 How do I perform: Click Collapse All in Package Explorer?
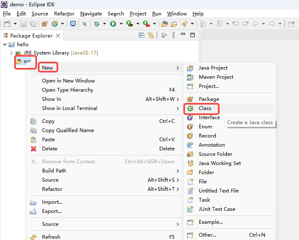pyautogui.click(x=141, y=35)
